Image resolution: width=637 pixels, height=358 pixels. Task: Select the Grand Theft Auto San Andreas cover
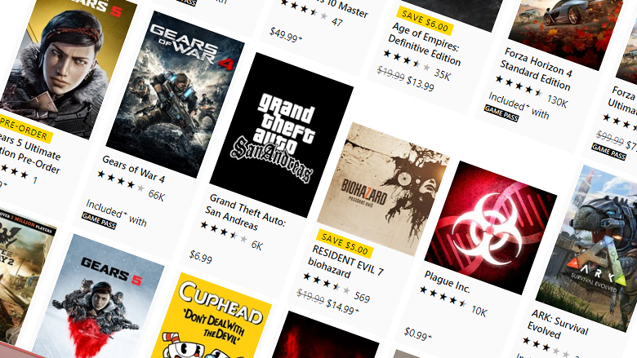pos(282,135)
